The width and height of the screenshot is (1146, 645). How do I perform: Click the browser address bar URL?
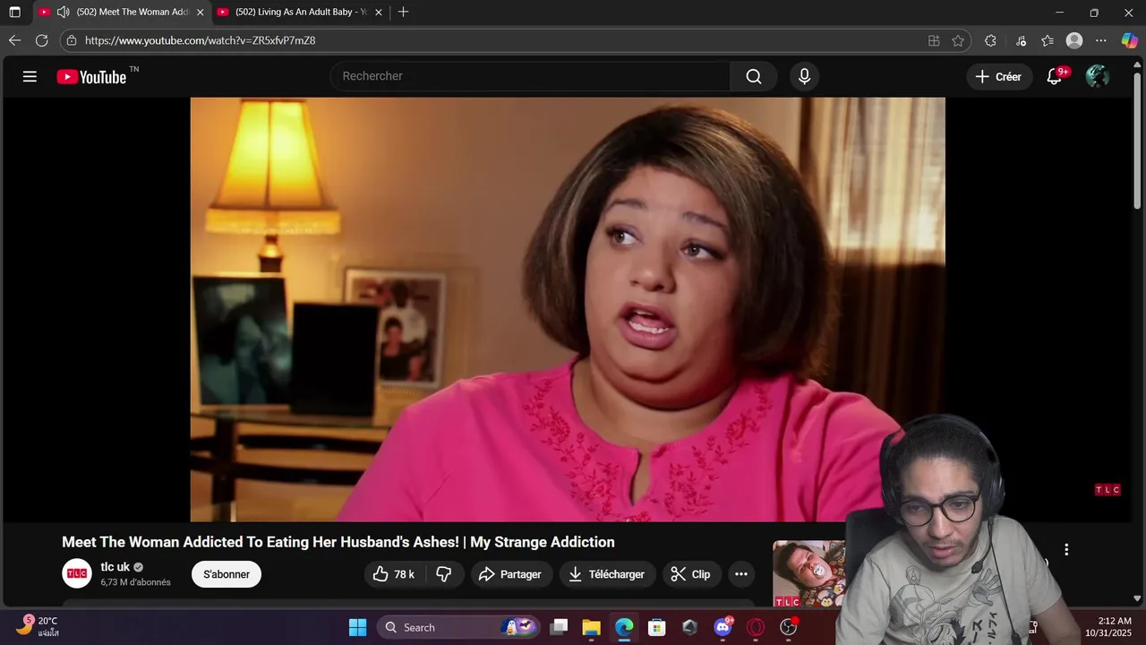pyautogui.click(x=201, y=40)
